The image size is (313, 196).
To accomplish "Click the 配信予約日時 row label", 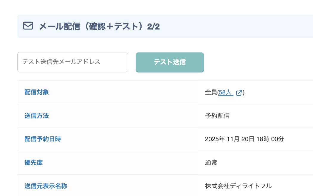I will coord(43,139).
